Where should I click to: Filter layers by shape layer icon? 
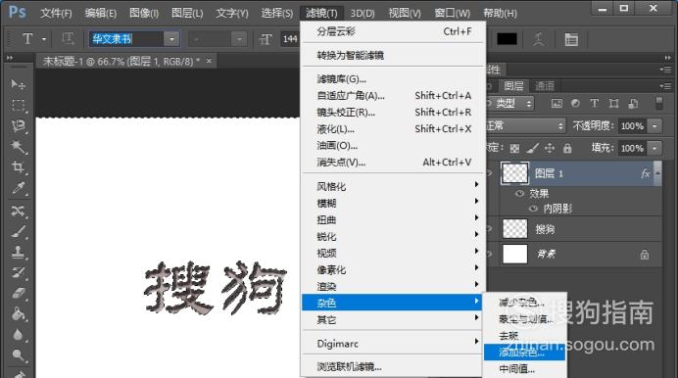(x=613, y=103)
